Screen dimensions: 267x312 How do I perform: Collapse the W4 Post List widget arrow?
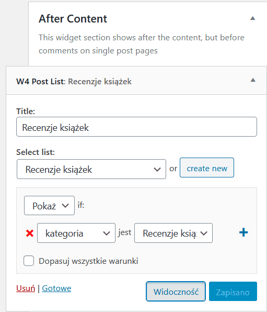253,80
